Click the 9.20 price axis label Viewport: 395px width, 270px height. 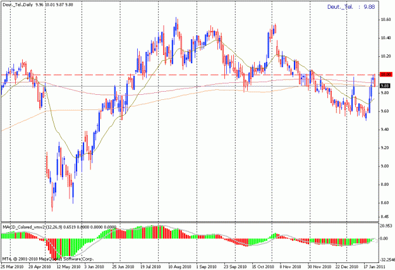386,148
